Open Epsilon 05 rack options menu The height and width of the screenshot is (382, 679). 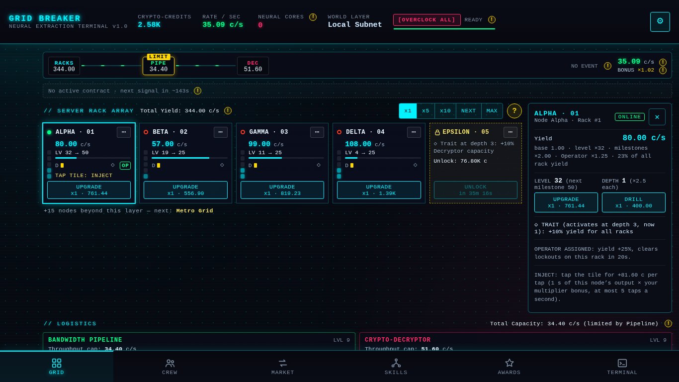[510, 132]
